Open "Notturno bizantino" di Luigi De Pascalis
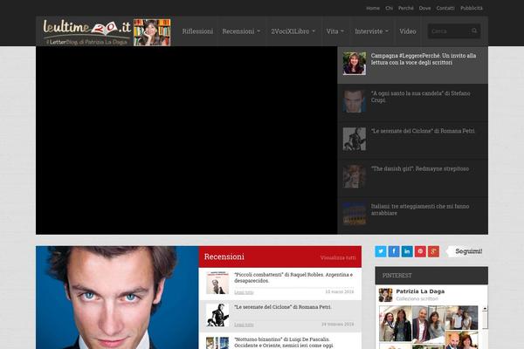This screenshot has height=349, width=524. point(284,343)
